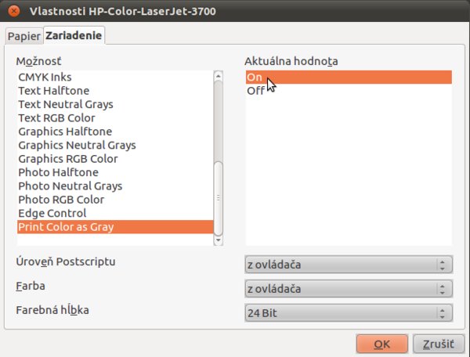Open the Farba dropdown

[349, 289]
